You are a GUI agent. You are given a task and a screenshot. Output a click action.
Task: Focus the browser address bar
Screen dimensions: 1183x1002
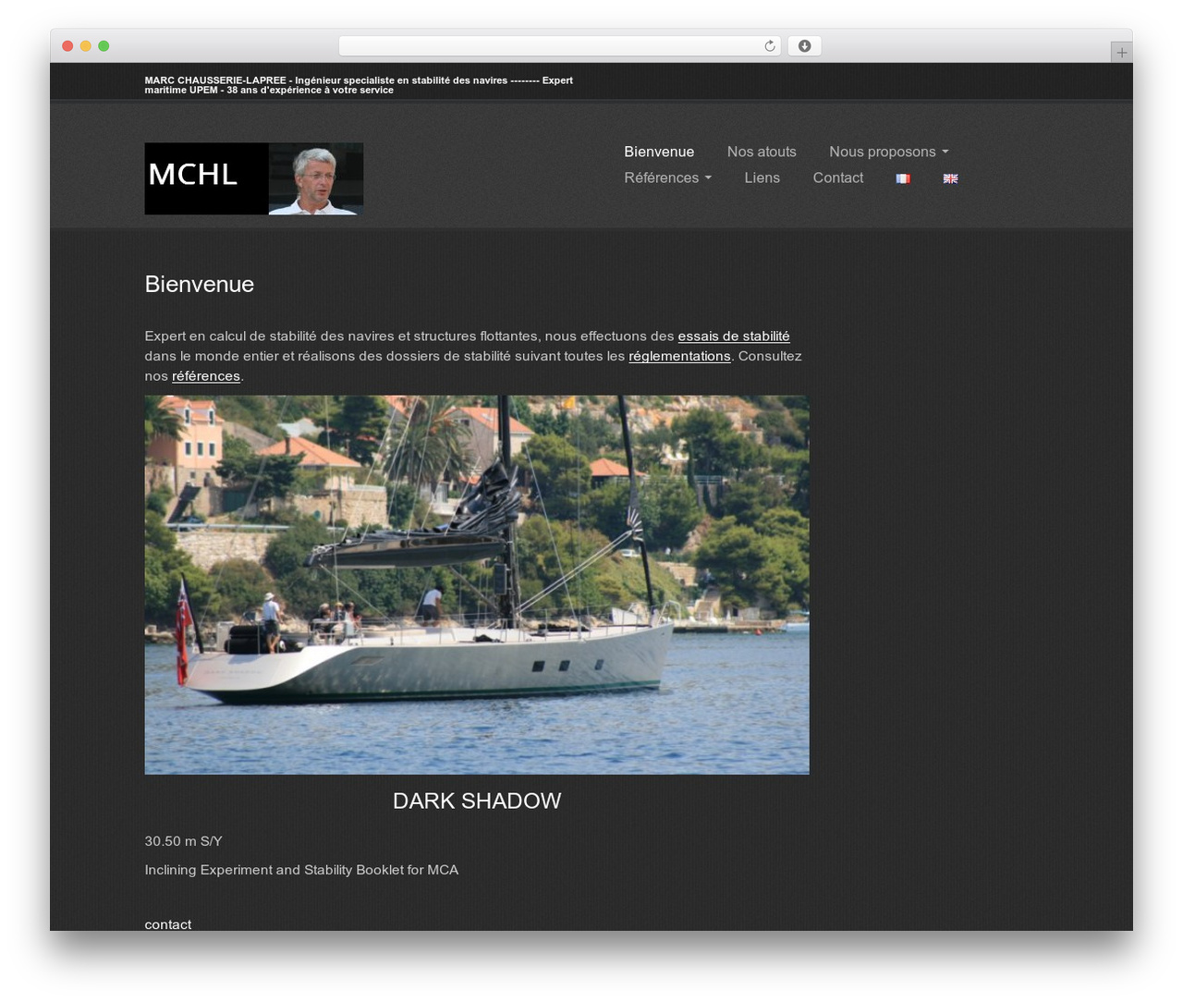coord(559,46)
